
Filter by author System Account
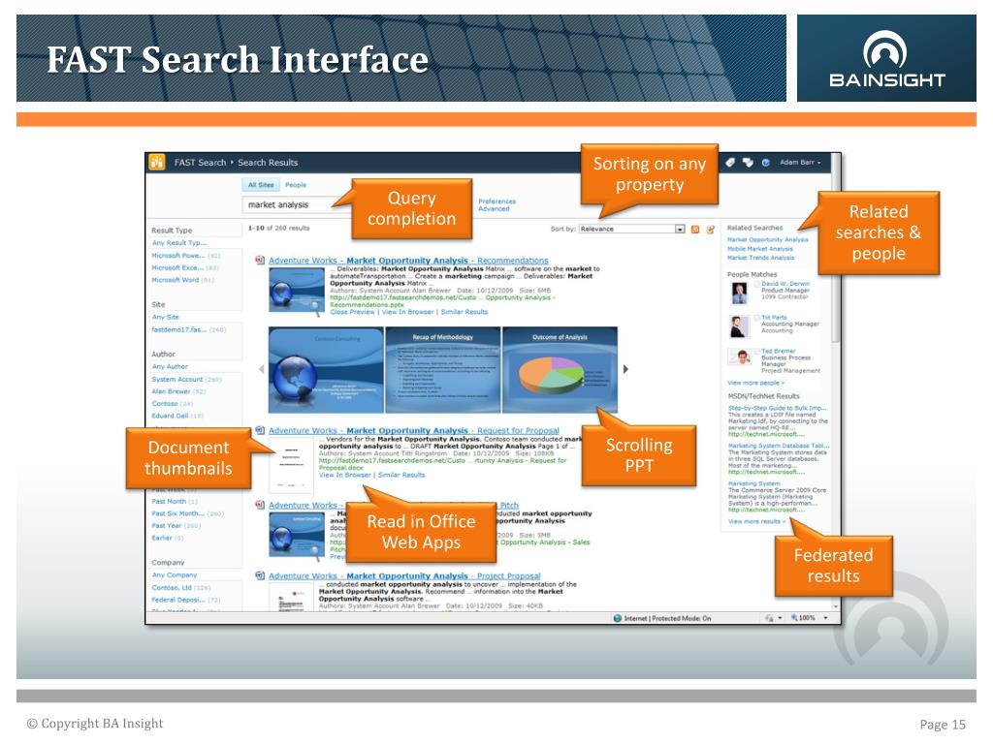pos(187,379)
